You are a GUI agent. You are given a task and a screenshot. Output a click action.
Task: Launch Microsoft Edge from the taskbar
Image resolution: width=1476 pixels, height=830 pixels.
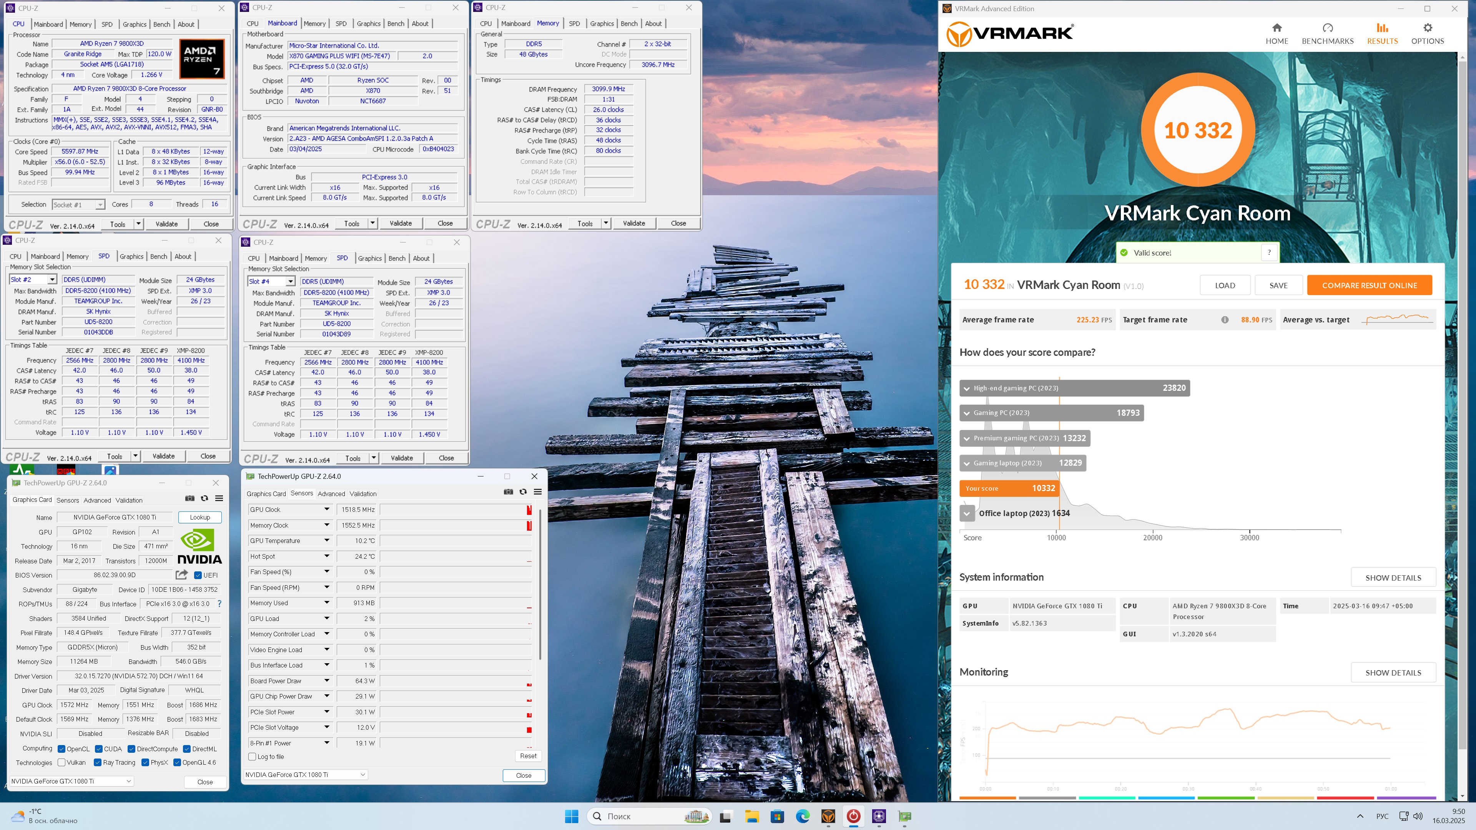tap(803, 816)
